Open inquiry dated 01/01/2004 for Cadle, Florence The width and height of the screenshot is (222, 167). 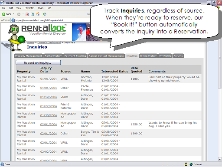coord(49,88)
